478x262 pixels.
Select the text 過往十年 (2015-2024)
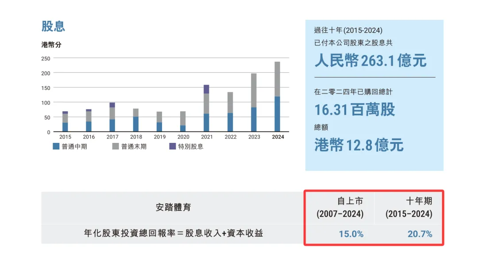348,30
